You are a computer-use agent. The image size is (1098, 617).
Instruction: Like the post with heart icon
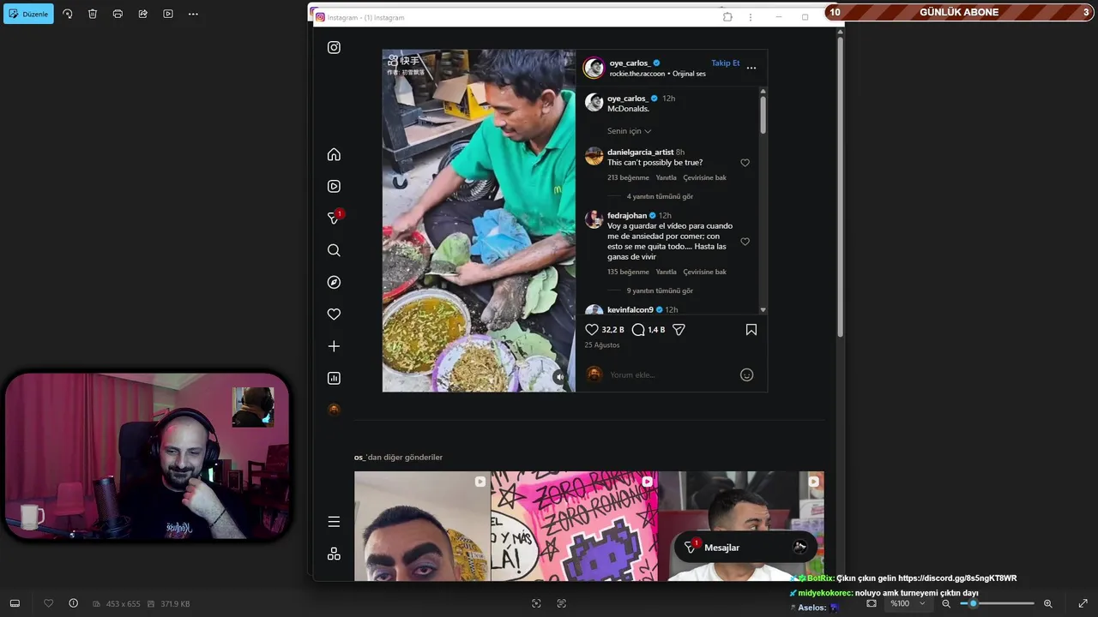point(591,329)
